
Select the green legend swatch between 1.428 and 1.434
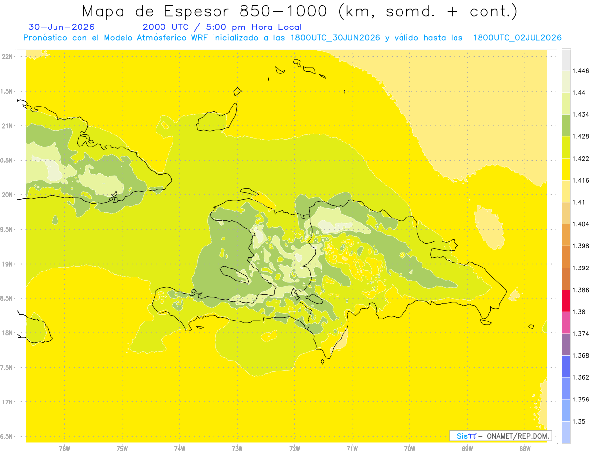click(566, 125)
